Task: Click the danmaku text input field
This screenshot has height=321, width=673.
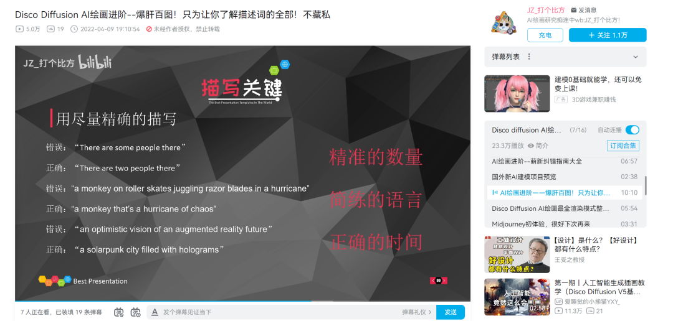Action: click(x=274, y=312)
